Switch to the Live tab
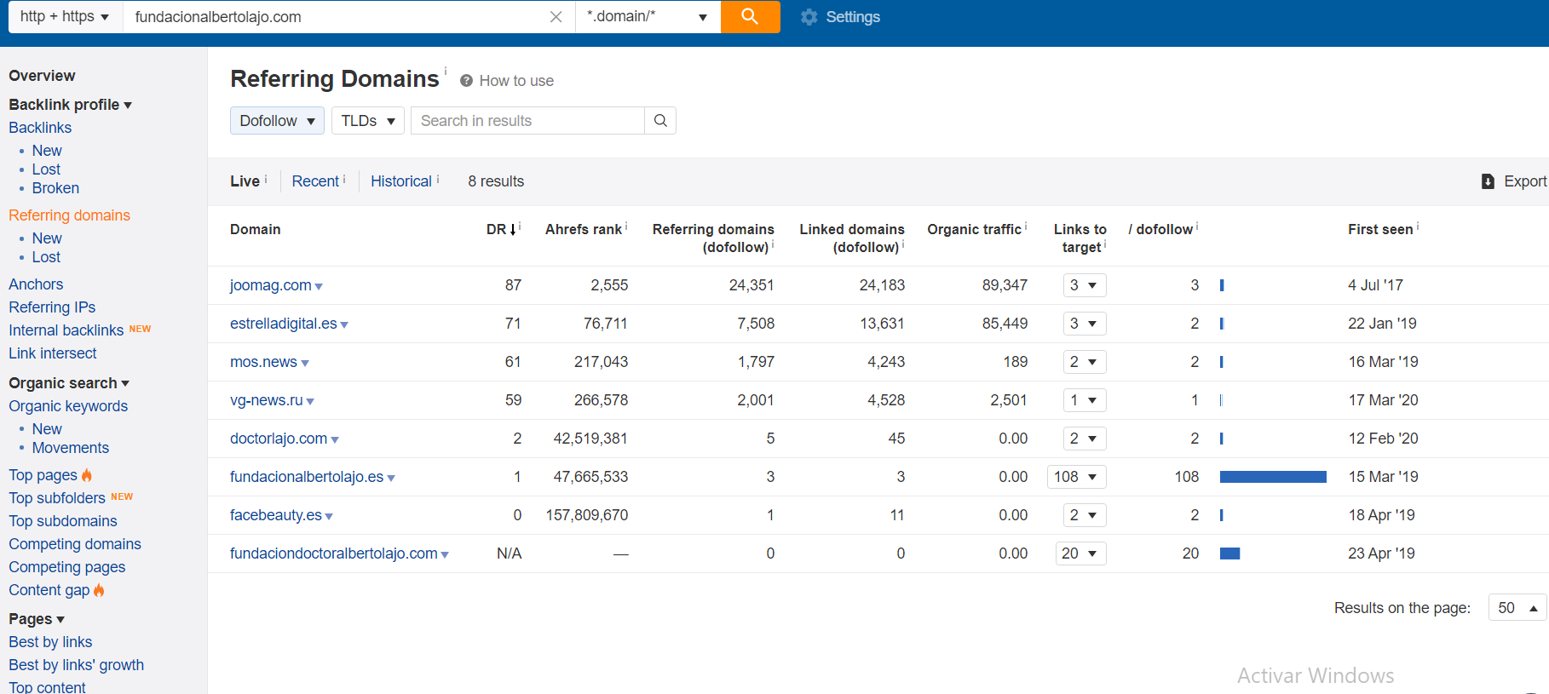Viewport: 1549px width, 694px height. point(245,181)
